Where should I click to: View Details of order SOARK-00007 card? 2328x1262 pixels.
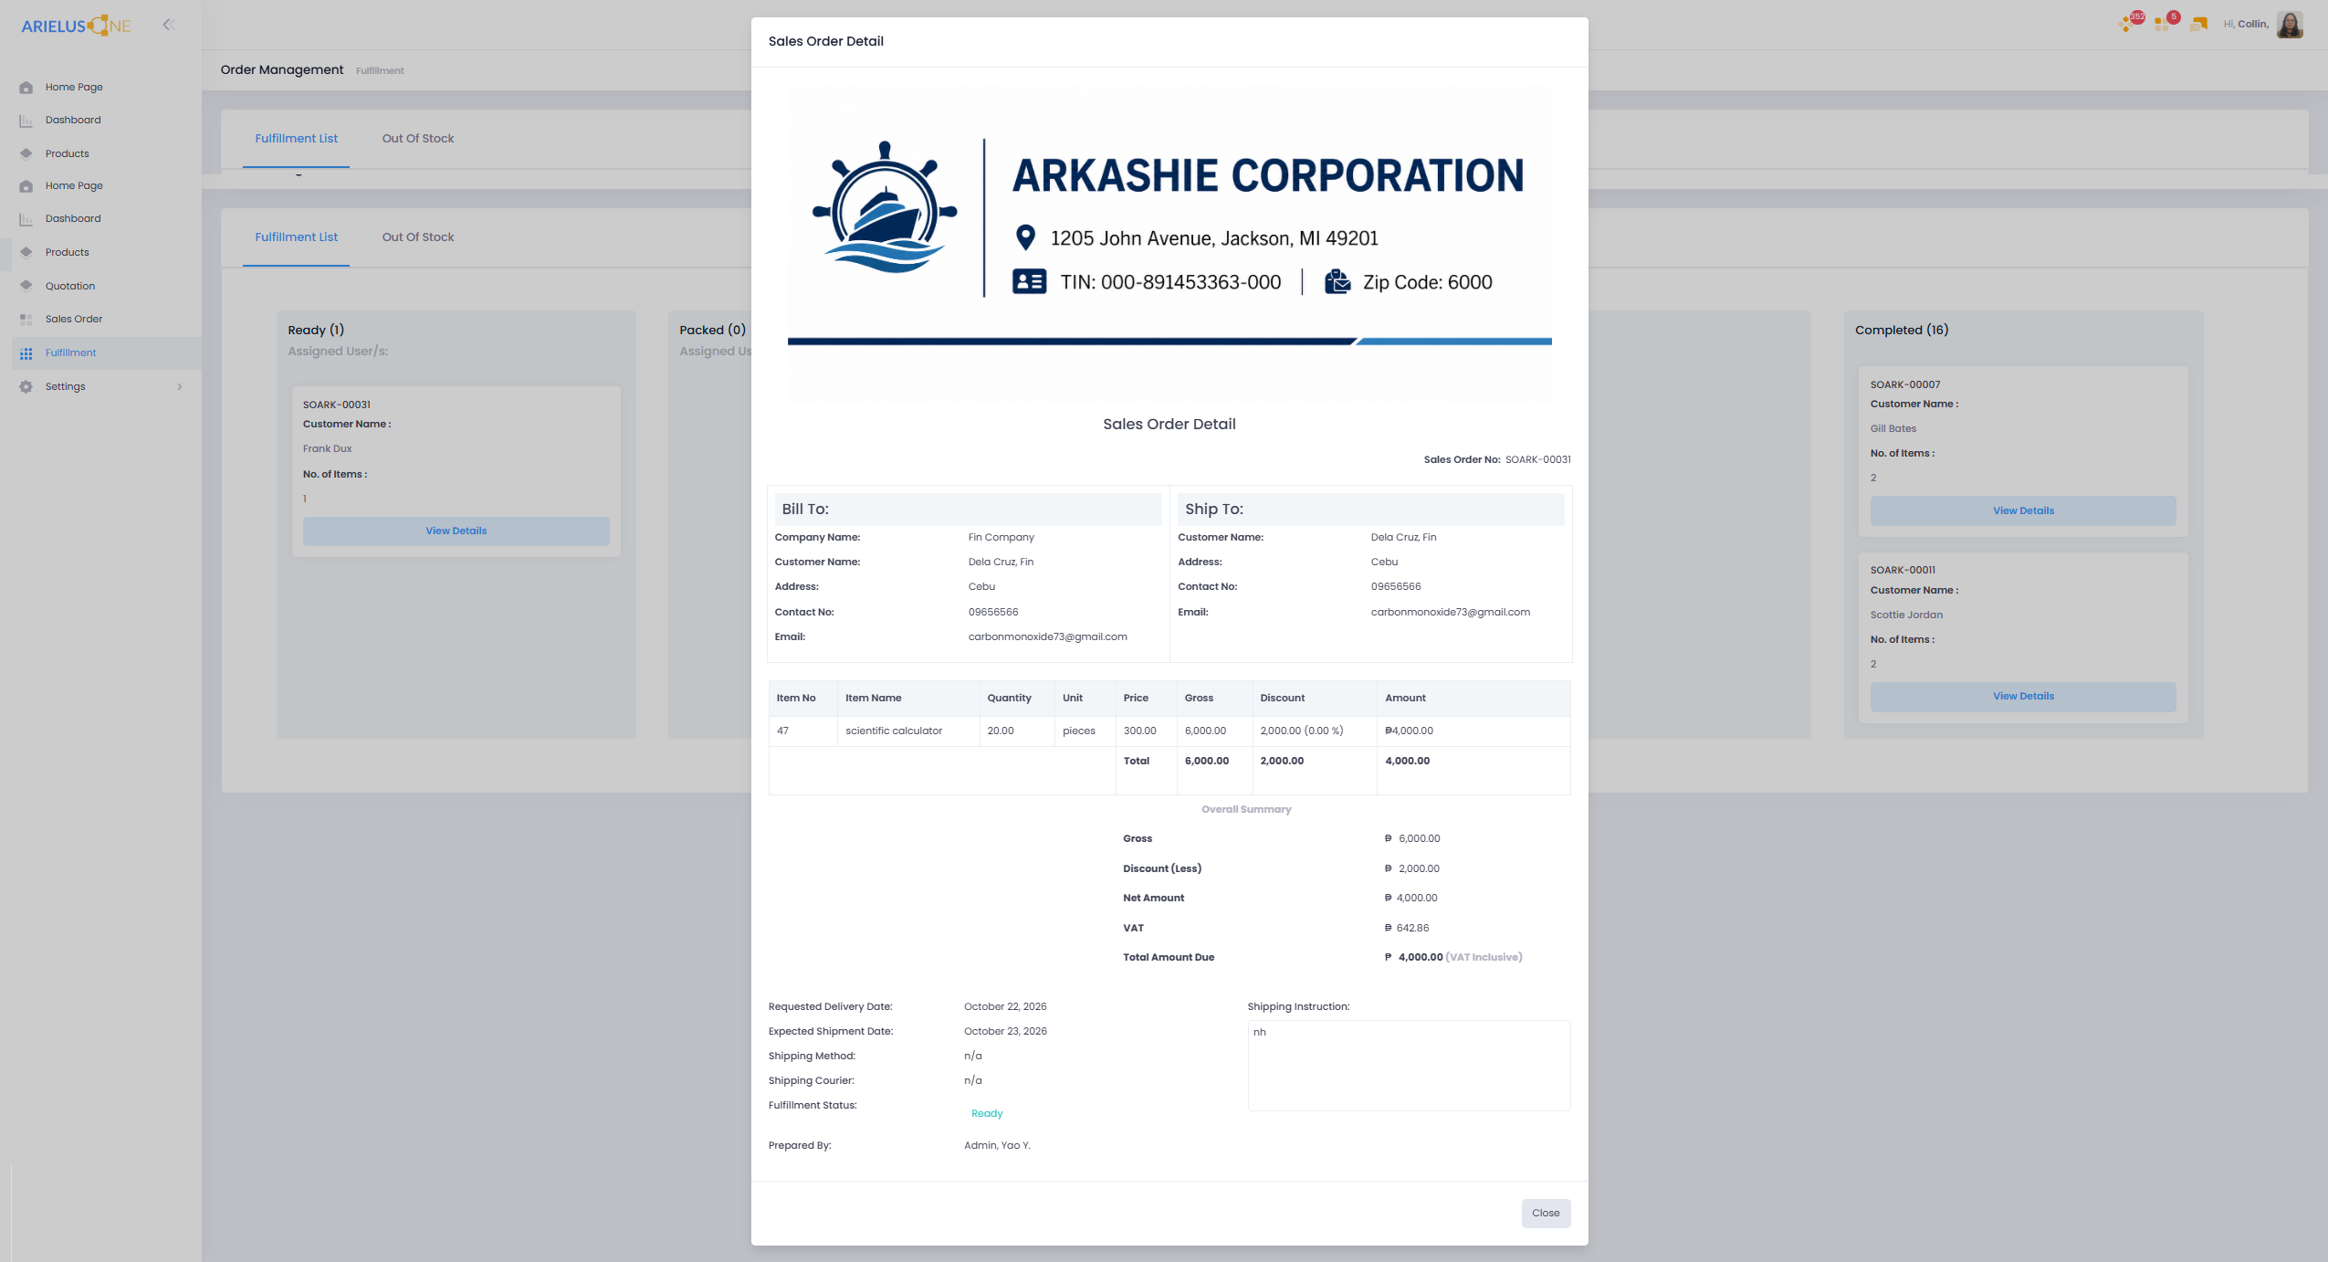pyautogui.click(x=2023, y=510)
